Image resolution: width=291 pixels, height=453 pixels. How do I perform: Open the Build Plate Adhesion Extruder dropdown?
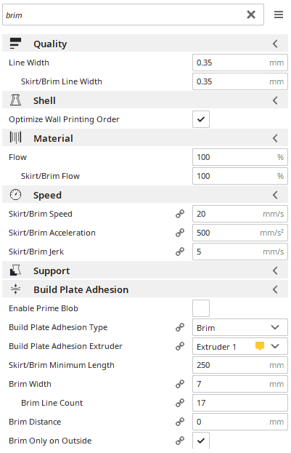pos(240,346)
